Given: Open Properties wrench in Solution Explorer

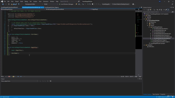Looking at the screenshot, I should point(166,10).
